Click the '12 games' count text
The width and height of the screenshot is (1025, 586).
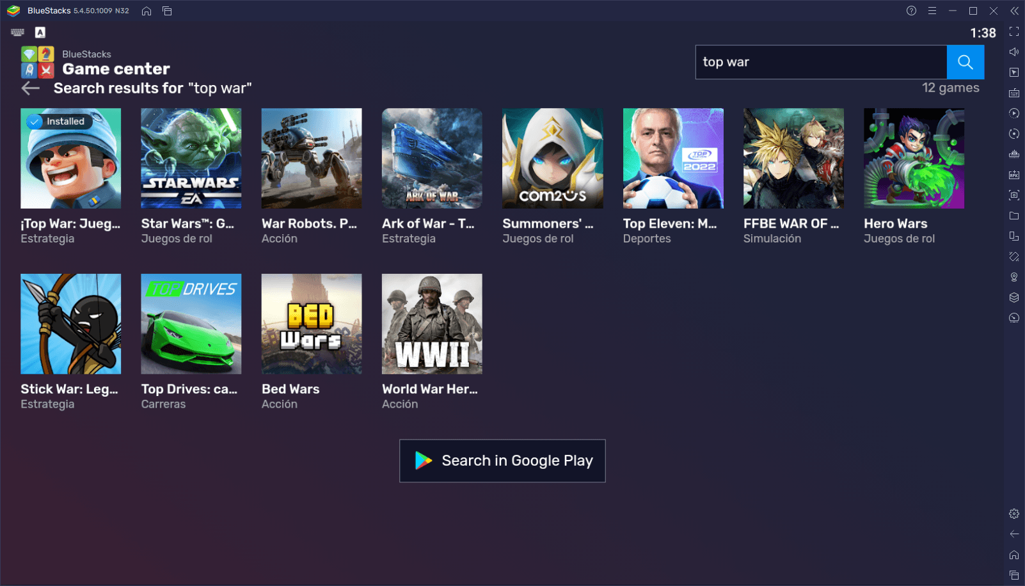pos(950,88)
